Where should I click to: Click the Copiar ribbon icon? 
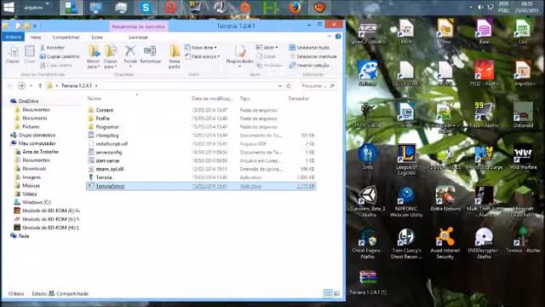(x=13, y=55)
